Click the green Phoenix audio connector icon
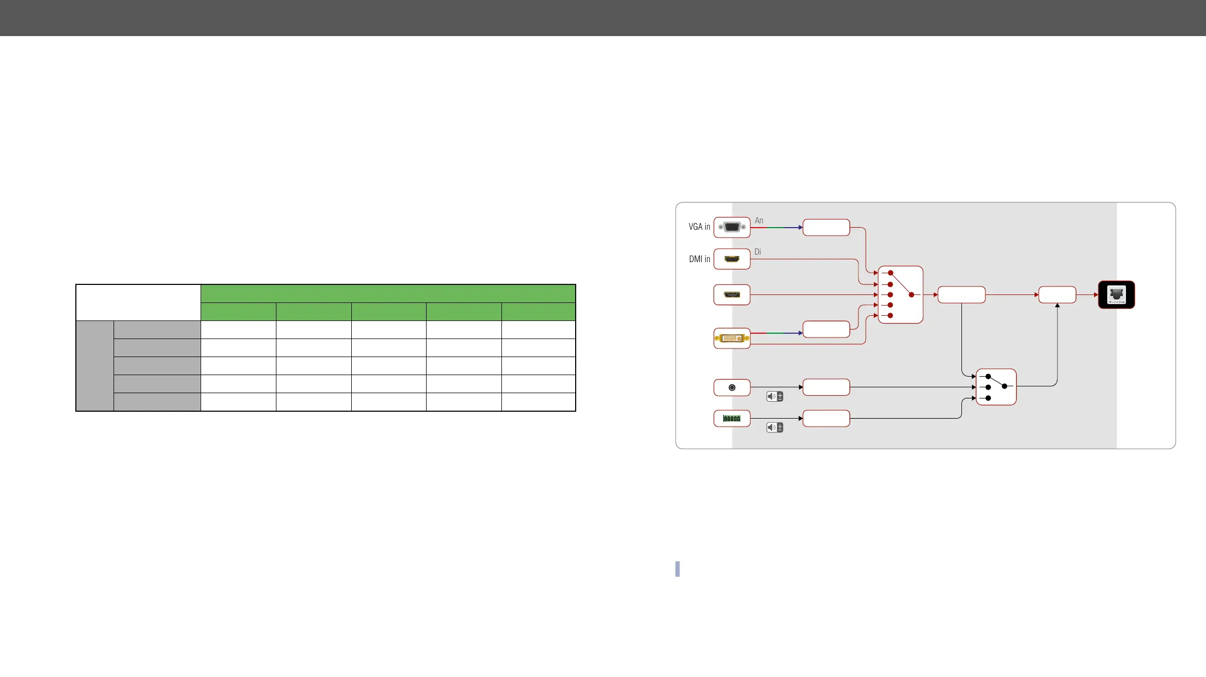 coord(732,419)
